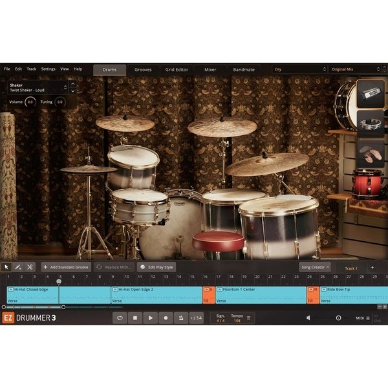Open the Twist Shaker - Loud instrument dropdown
The image size is (388, 388).
click(38, 87)
